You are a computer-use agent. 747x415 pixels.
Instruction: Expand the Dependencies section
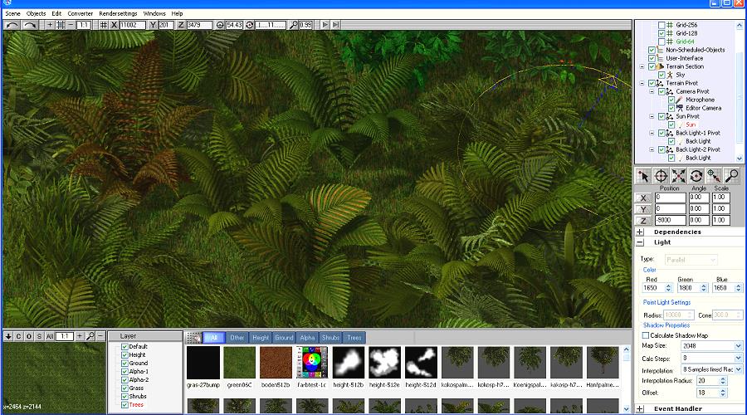[640, 232]
